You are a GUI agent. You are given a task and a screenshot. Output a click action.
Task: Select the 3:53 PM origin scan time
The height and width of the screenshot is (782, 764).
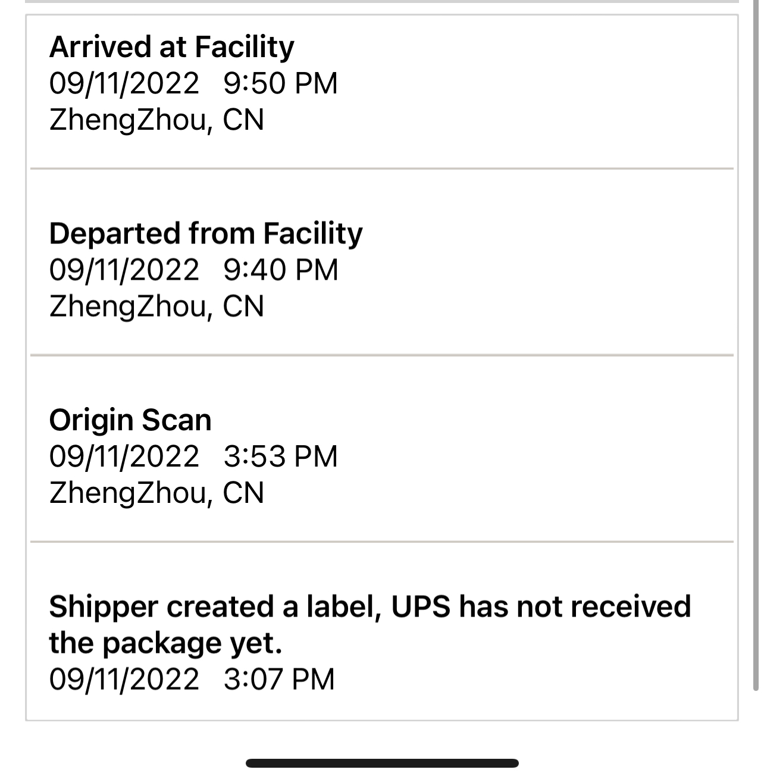[280, 456]
